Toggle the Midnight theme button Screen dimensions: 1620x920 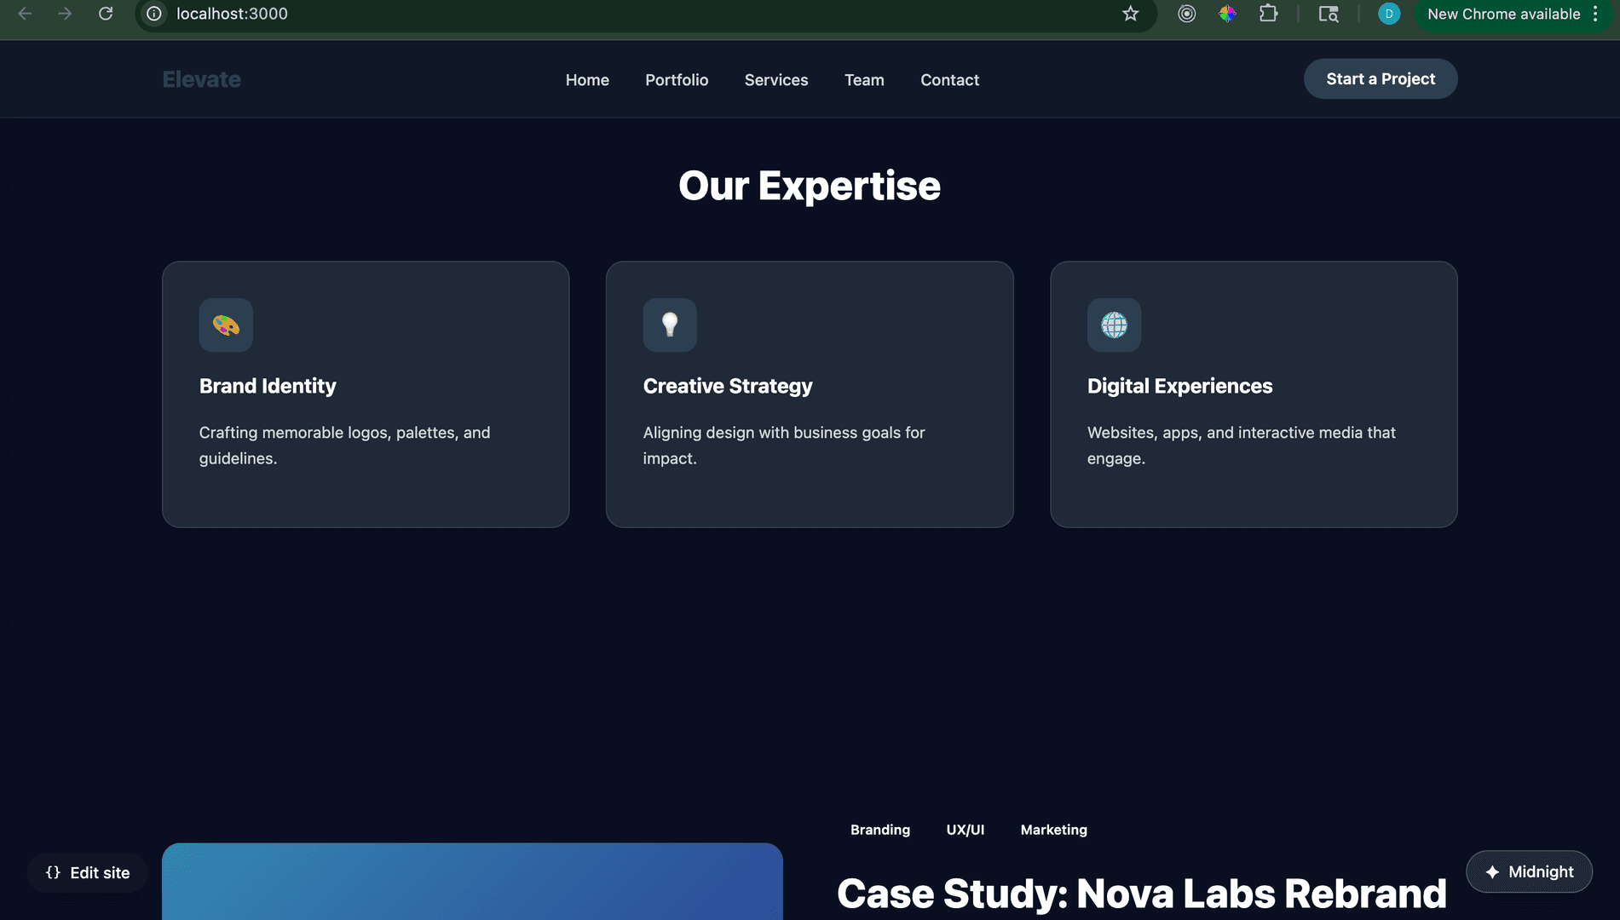(x=1529, y=871)
